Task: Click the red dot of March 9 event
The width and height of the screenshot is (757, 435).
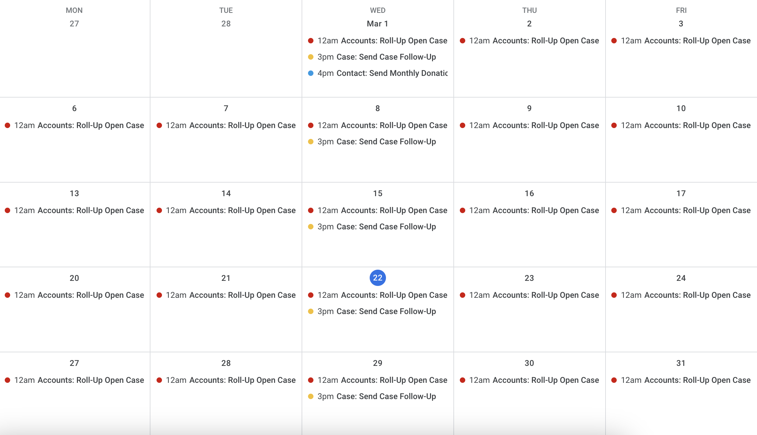Action: point(462,125)
